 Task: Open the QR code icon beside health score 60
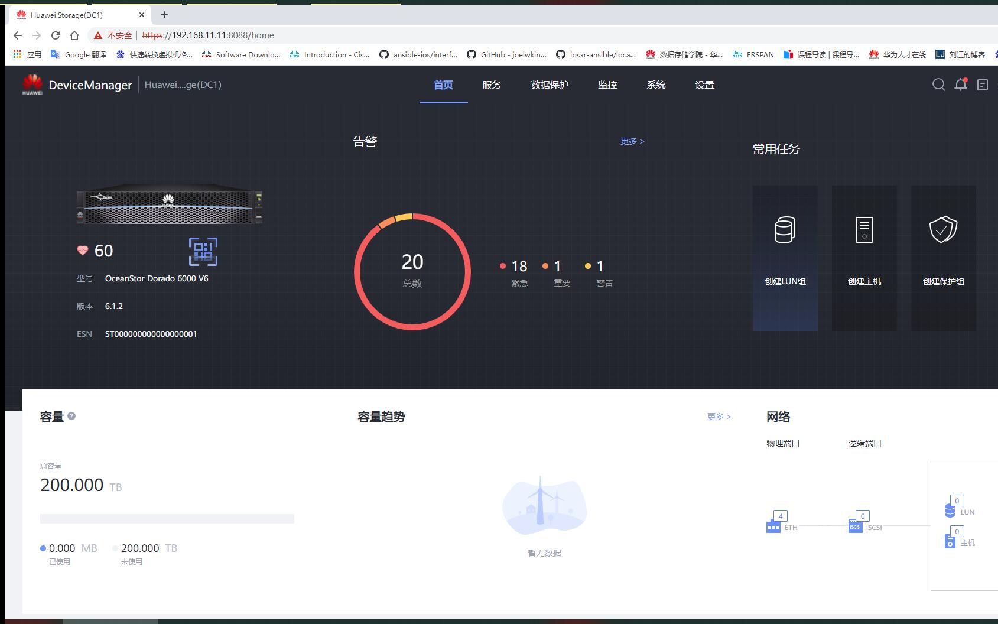203,252
